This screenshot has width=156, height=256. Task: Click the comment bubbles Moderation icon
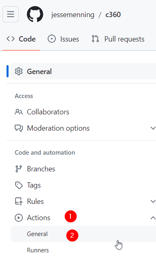point(19,128)
